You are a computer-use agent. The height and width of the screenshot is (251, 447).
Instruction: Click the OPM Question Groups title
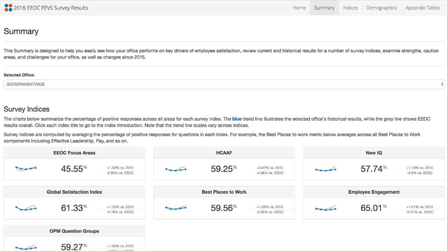pos(74,231)
